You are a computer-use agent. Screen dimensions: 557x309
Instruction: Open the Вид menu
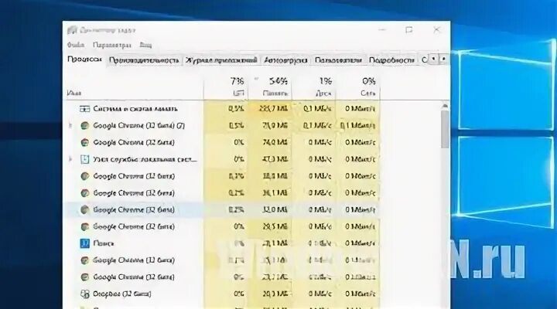coord(145,45)
